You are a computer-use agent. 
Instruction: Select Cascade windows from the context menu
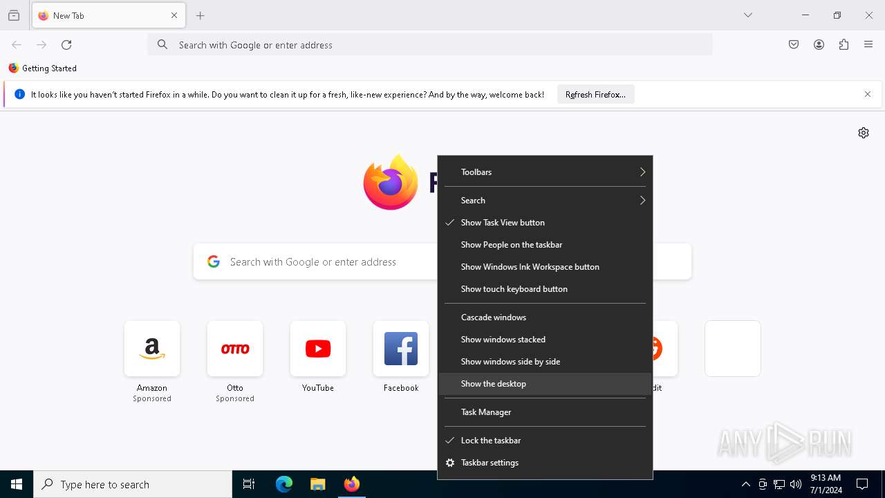[x=545, y=317]
